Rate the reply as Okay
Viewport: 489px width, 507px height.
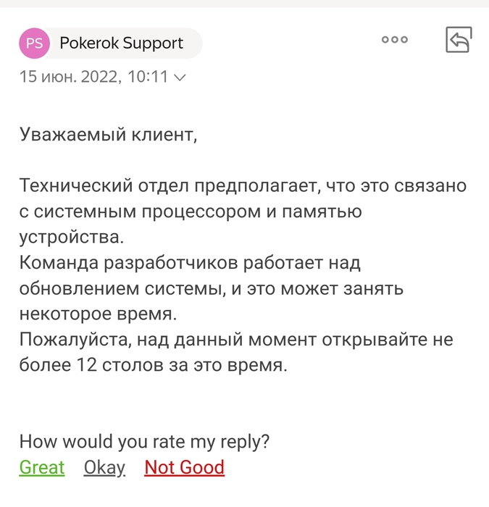click(104, 467)
